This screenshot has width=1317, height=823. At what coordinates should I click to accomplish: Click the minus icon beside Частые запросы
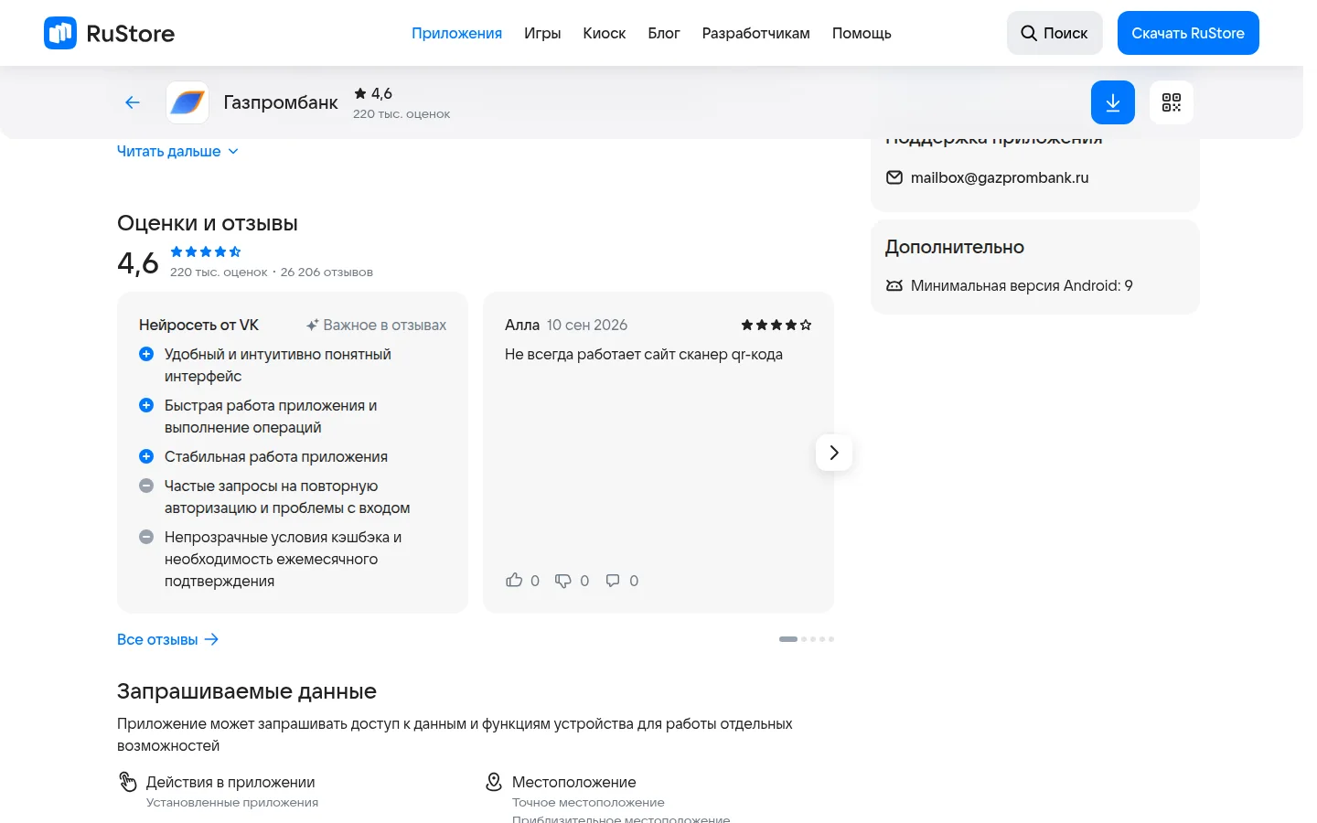pyautogui.click(x=146, y=486)
